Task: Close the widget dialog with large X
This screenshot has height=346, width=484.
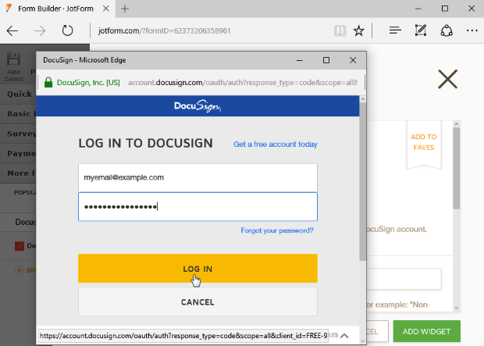Action: [x=447, y=80]
